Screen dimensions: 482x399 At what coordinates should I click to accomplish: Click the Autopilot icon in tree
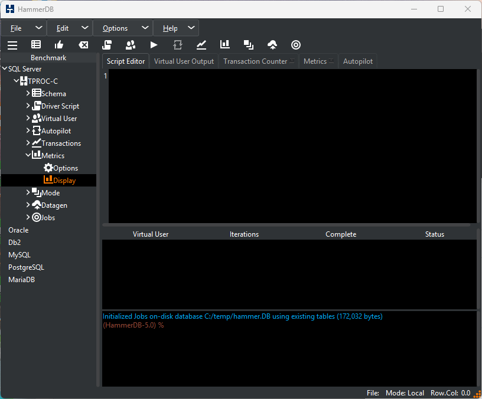(37, 130)
